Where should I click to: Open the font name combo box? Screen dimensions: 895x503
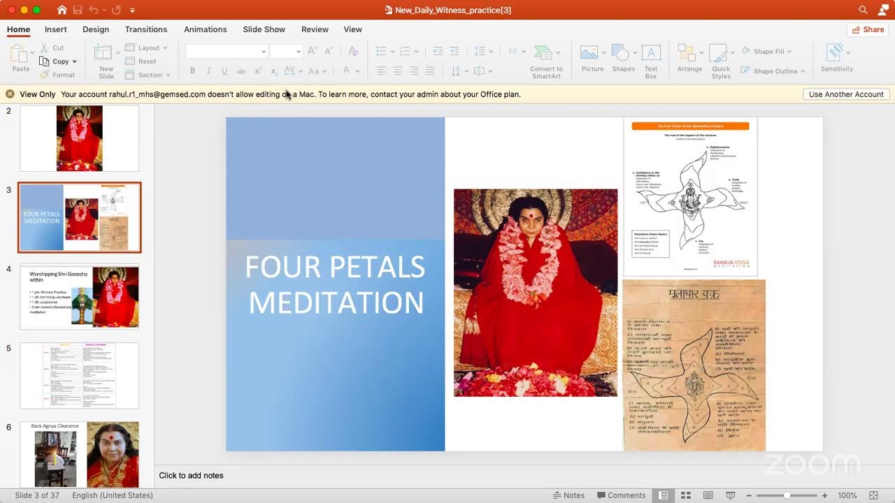[x=227, y=51]
